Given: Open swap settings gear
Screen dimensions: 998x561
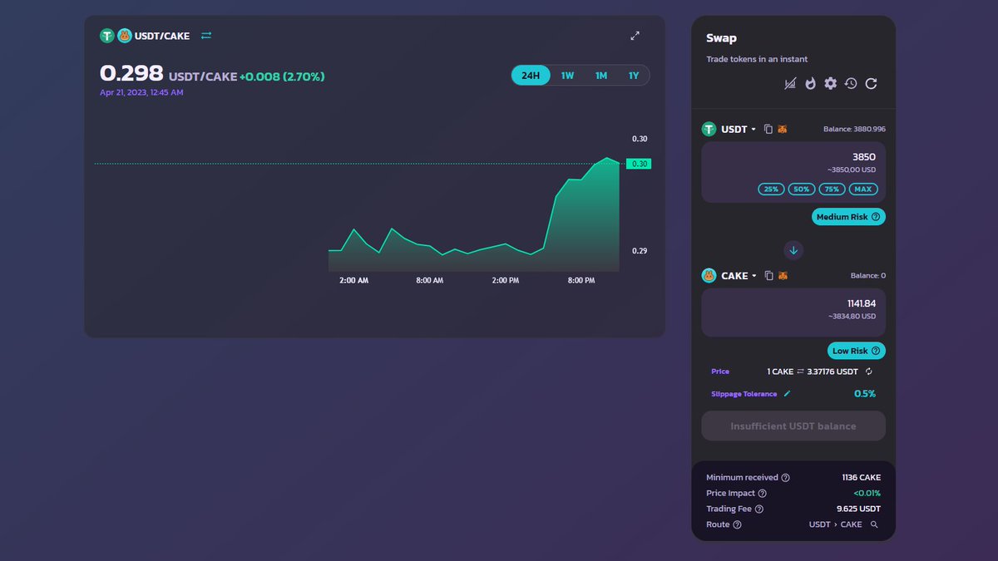Looking at the screenshot, I should (830, 83).
